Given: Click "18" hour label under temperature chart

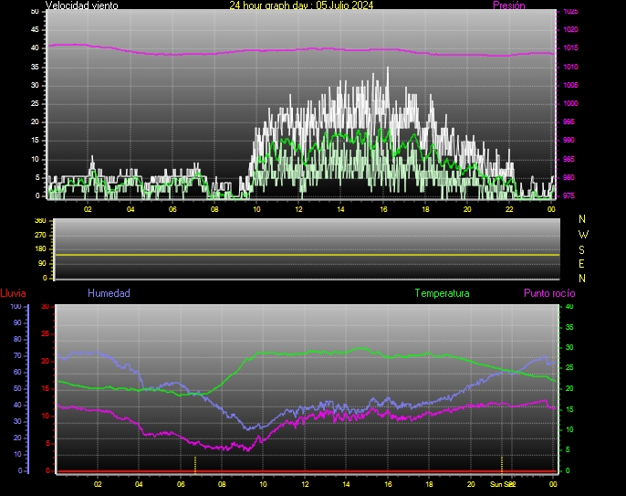Looking at the screenshot, I should click(429, 484).
